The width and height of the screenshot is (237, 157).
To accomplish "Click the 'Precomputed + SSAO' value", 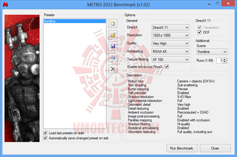I will pyautogui.click(x=193, y=112).
